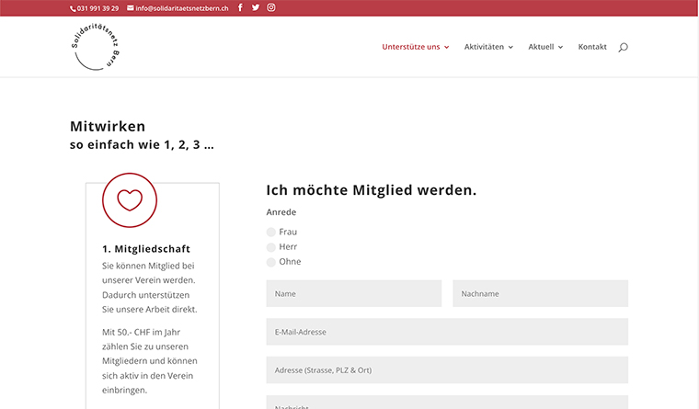
Task: Select the Frau radio button
Action: (271, 233)
